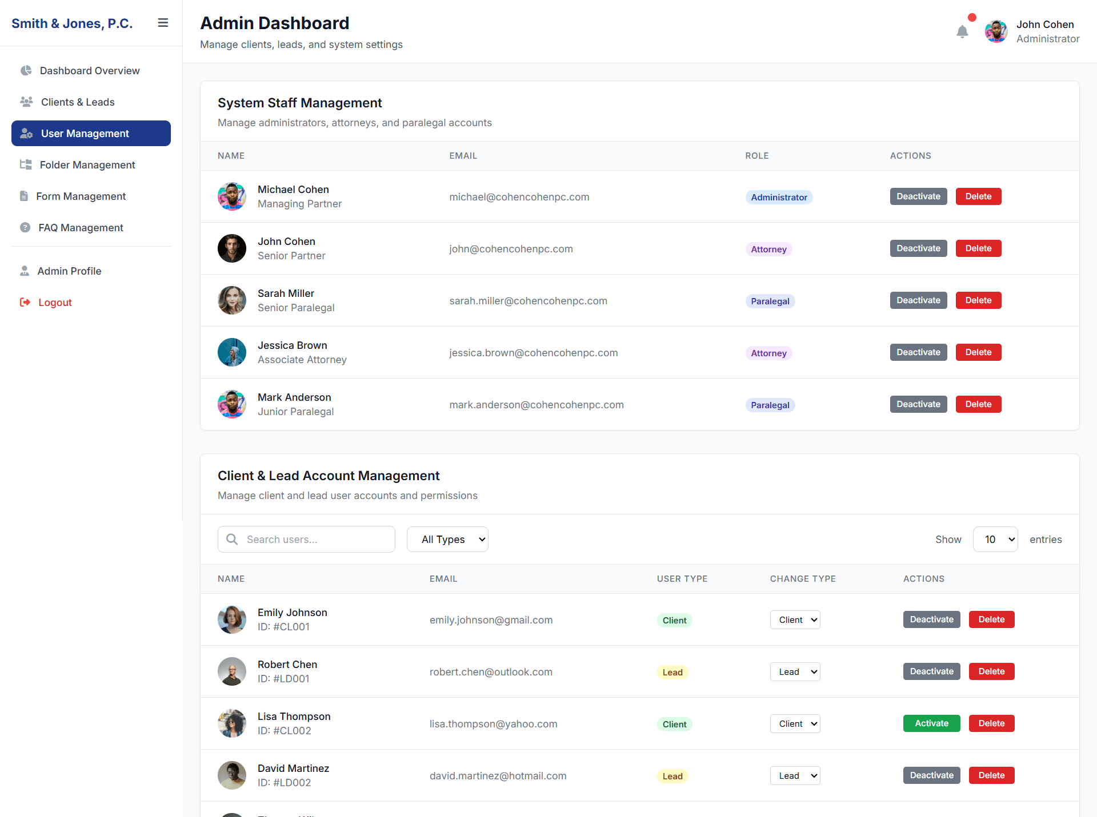Click Sarah Miller's Paralegal role badge

point(770,301)
